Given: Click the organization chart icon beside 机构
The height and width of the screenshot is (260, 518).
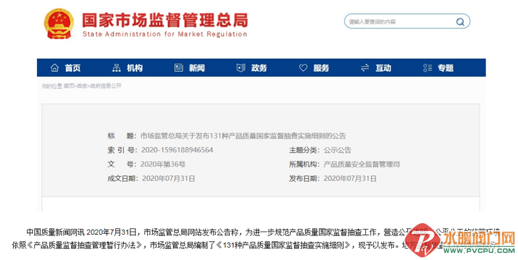Looking at the screenshot, I should tap(117, 68).
